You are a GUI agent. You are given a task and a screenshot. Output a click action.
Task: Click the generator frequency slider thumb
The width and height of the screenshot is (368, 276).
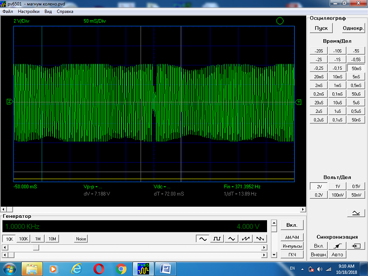(x=36, y=247)
